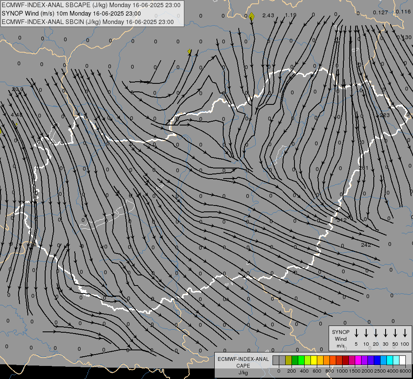
Task: Select the purple legend swatch after magenta
Action: click(x=364, y=360)
